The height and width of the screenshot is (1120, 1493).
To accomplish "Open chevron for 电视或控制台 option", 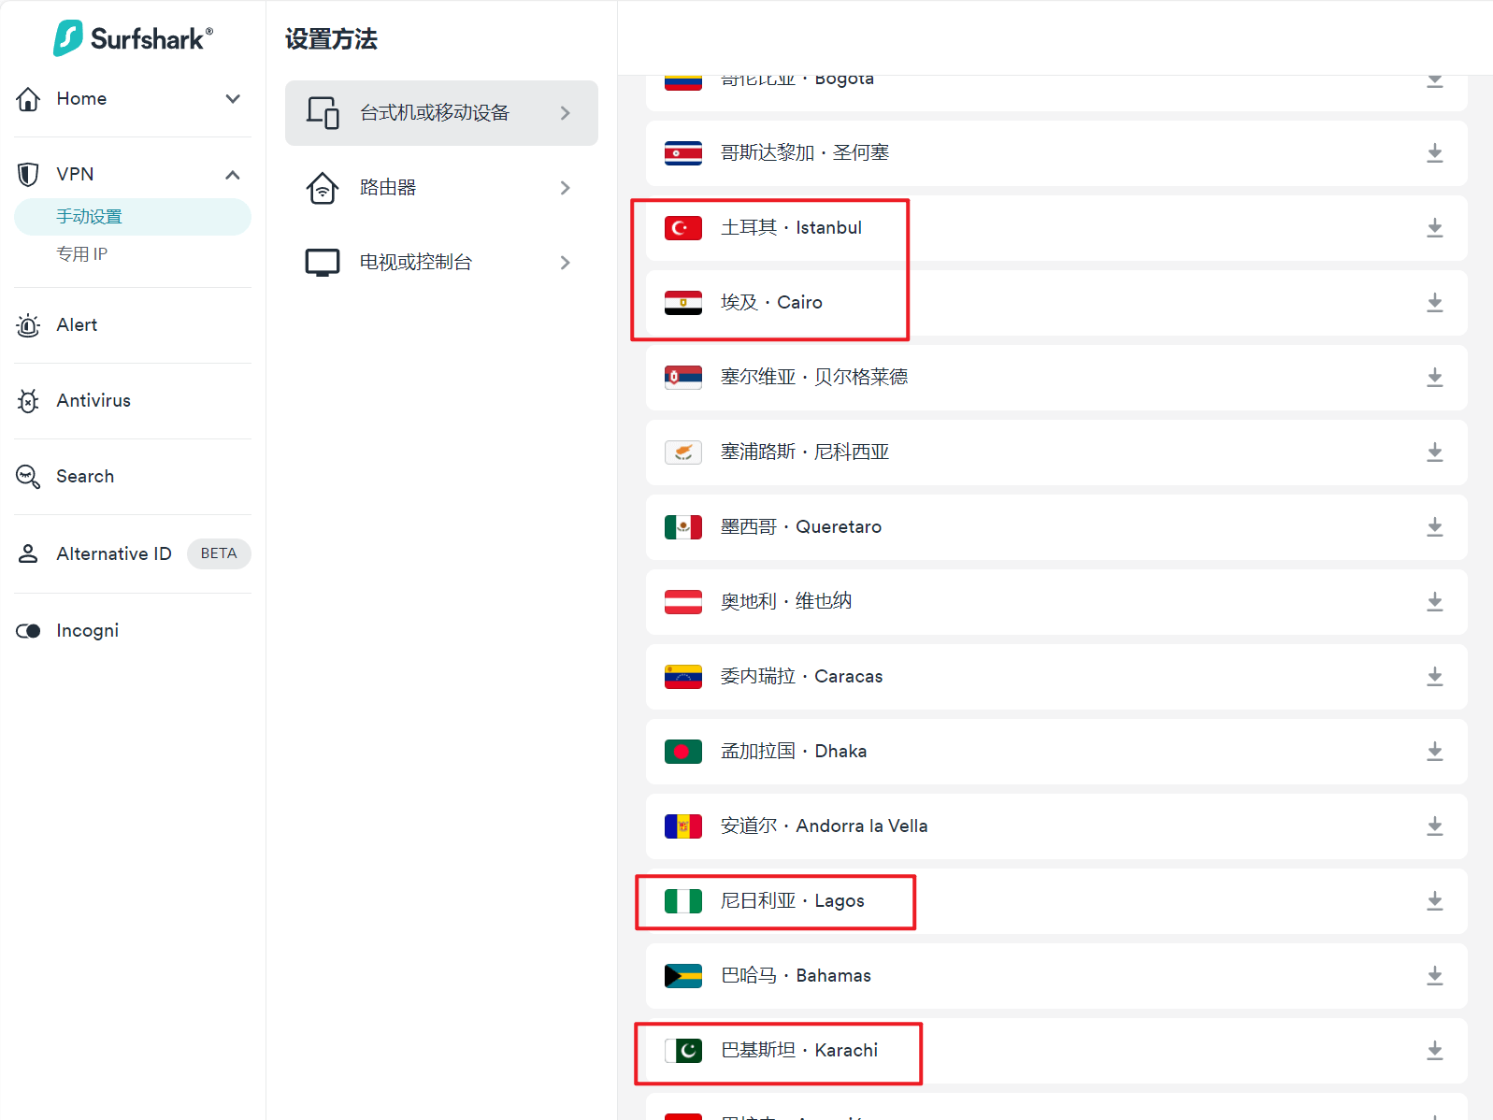I will [565, 263].
